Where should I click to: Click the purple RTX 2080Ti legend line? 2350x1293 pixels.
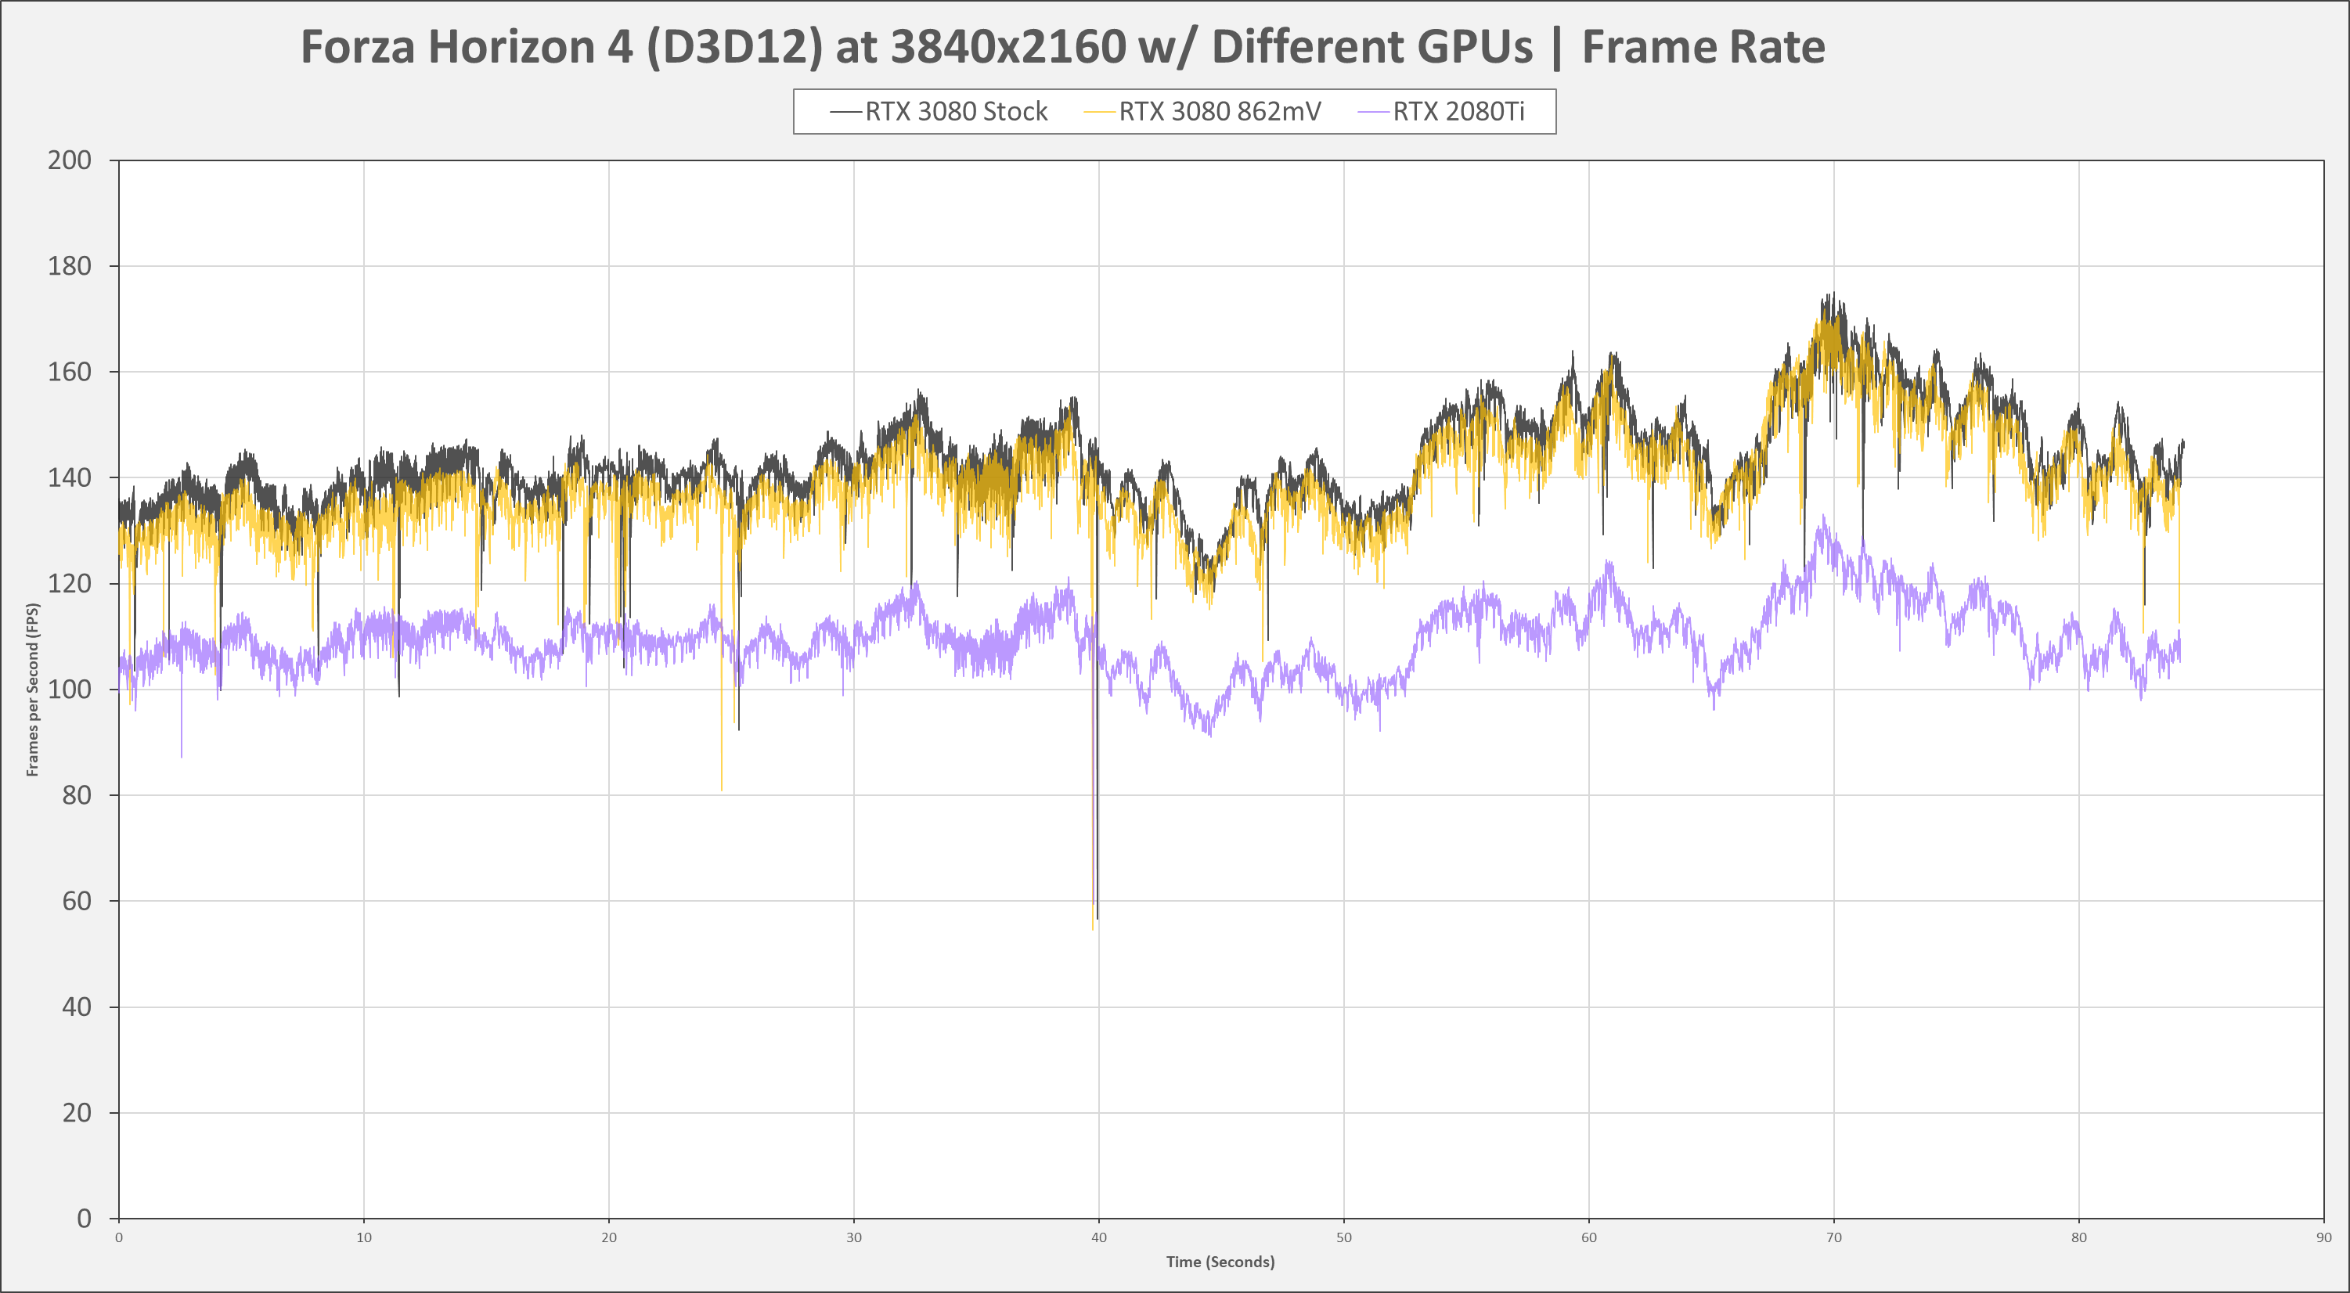[1373, 112]
